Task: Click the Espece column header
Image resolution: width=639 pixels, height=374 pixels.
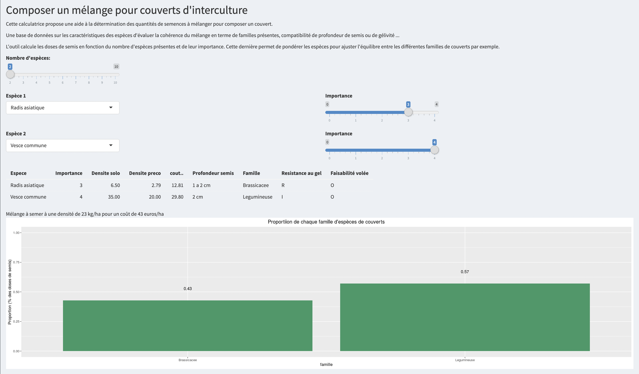Action: (x=18, y=173)
